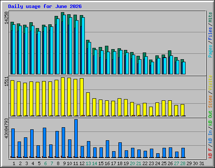Image resolution: width=215 pixels, height=168 pixels.
Task: Click the 'Visits' legend label
Action: (x=210, y=83)
